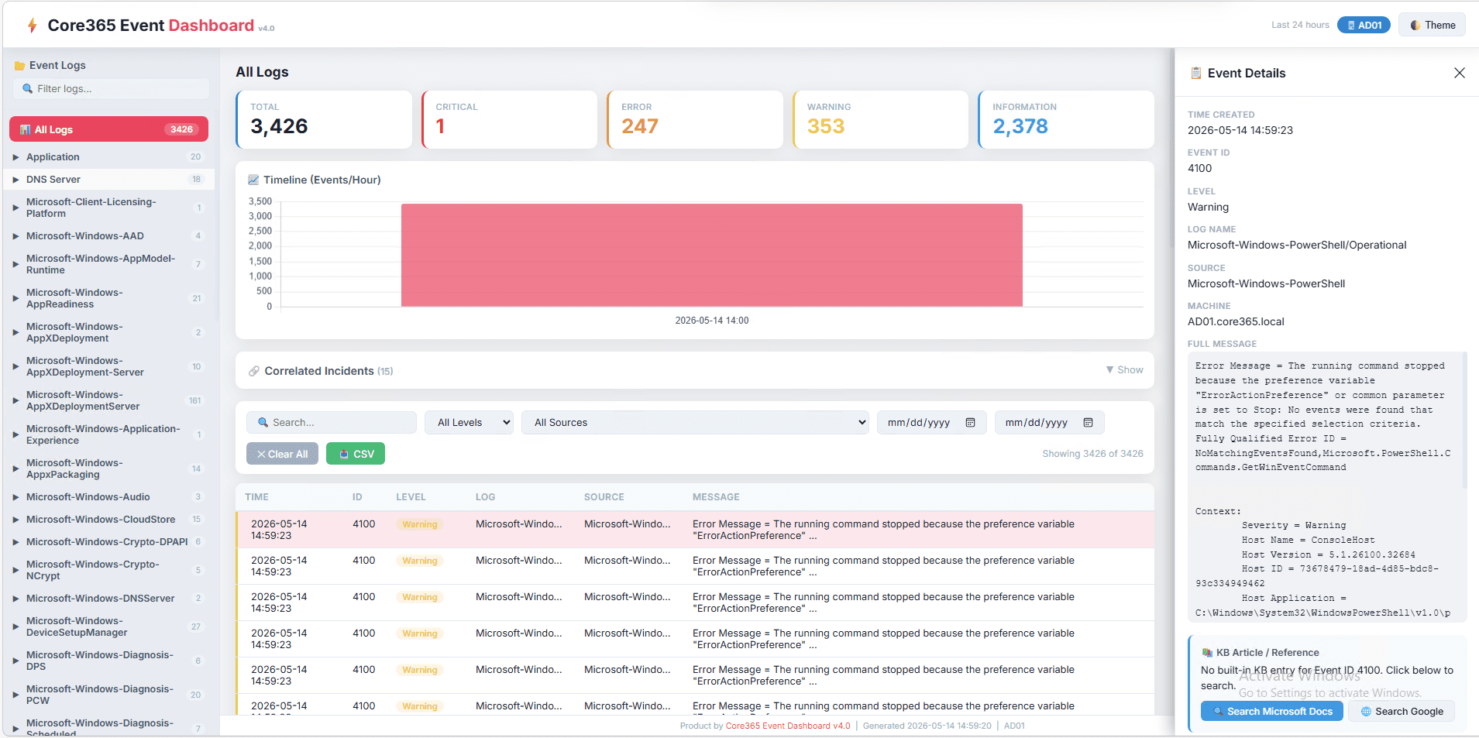Viewport: 1479px width, 738px height.
Task: Click the LEVEL column header
Action: point(411,497)
